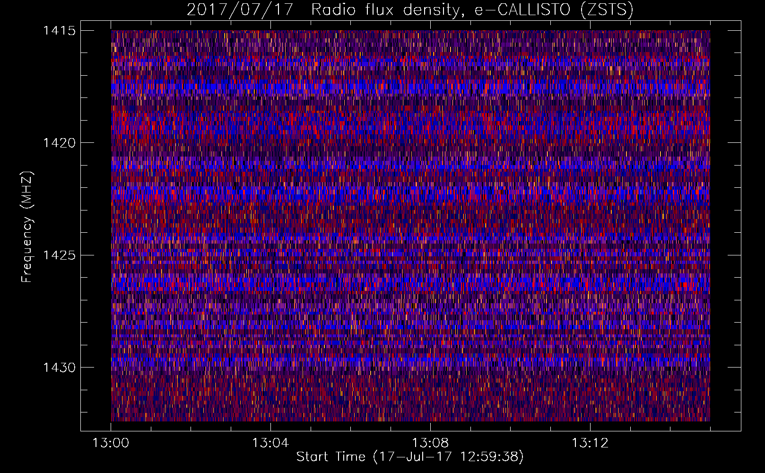The width and height of the screenshot is (765, 473).
Task: Select the 1425 frequency axis label
Action: tap(59, 255)
